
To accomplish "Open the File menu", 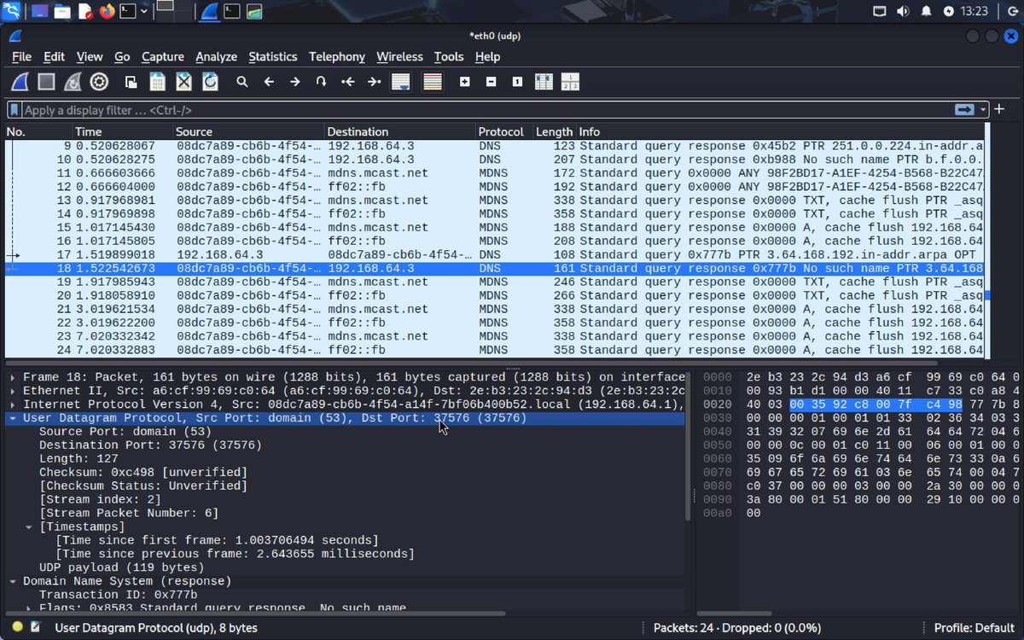I will 21,56.
